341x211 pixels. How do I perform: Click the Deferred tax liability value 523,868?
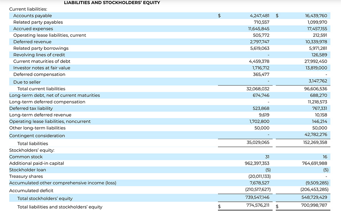pos(262,108)
